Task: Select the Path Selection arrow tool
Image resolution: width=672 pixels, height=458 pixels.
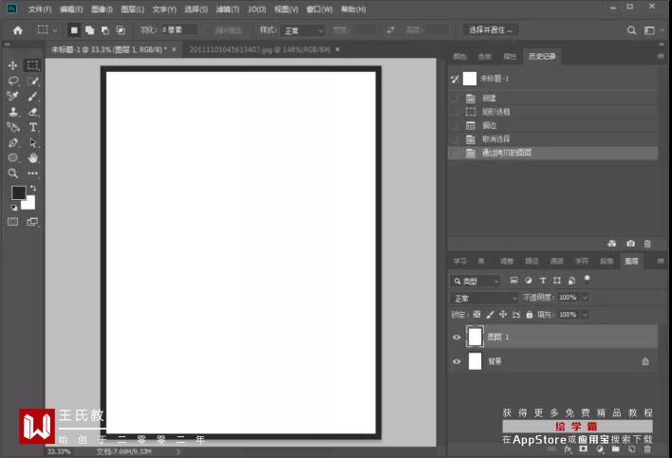Action: point(32,142)
